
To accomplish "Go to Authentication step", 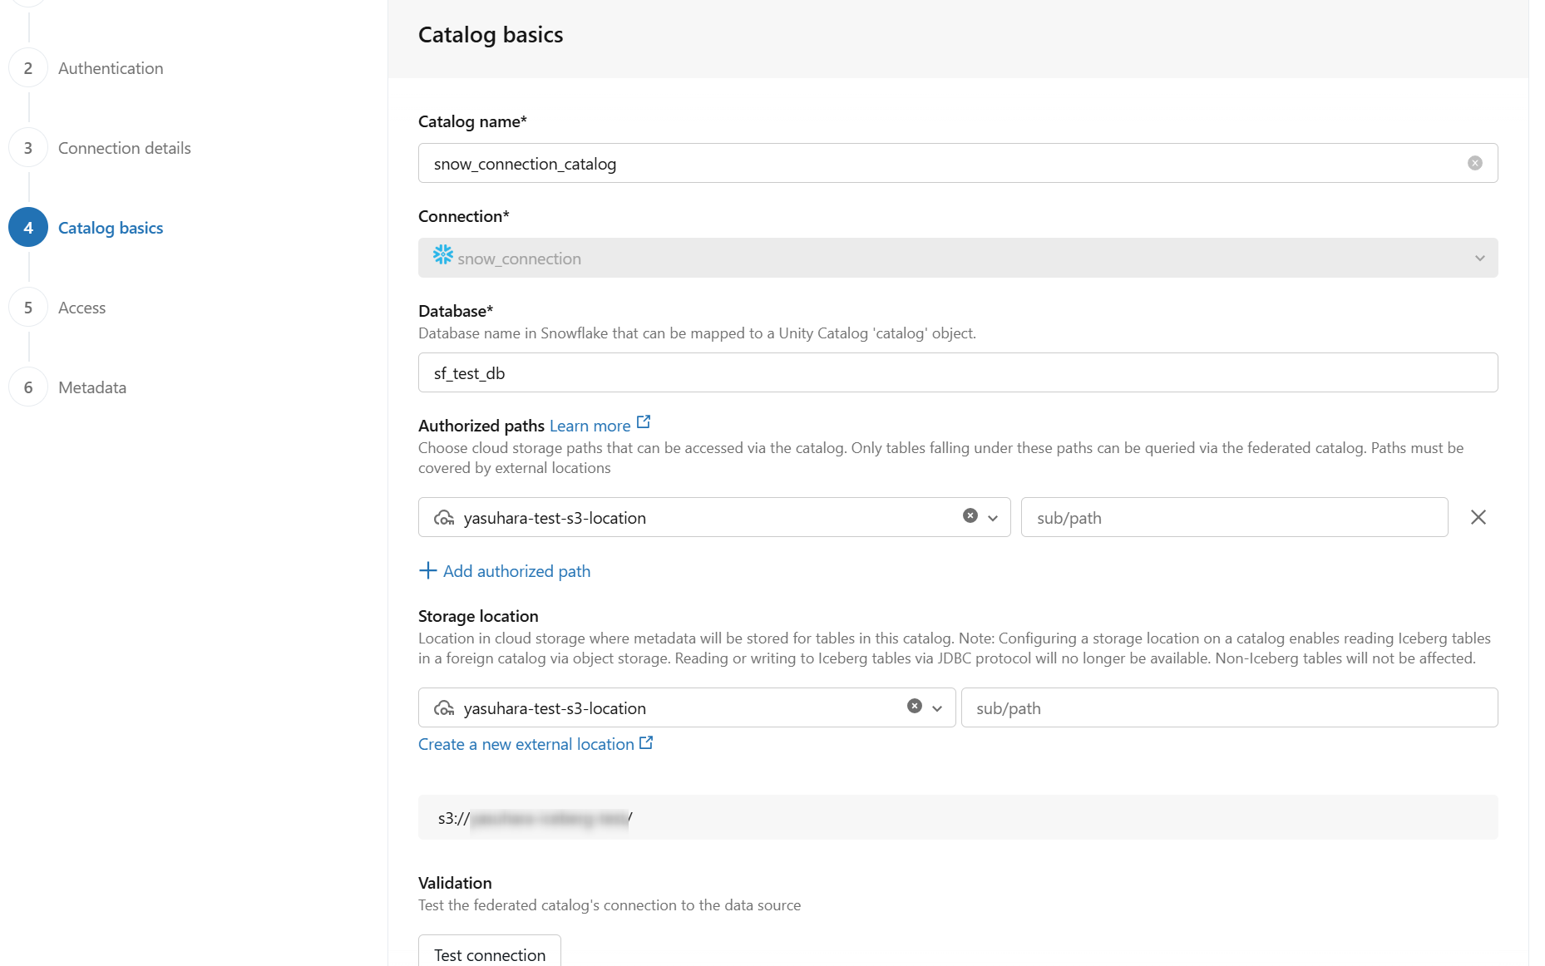I will point(111,68).
